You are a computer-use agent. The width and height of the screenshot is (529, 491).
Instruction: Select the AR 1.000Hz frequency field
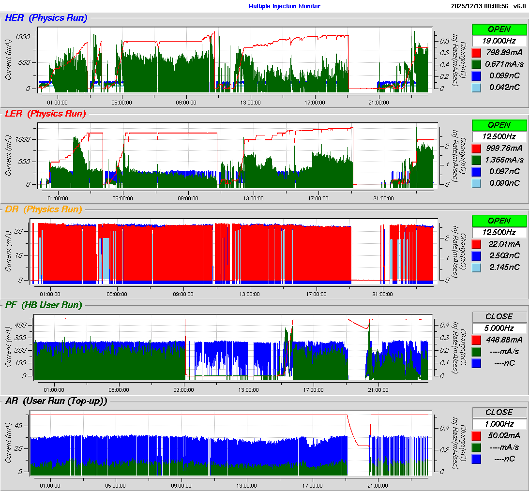tap(499, 423)
